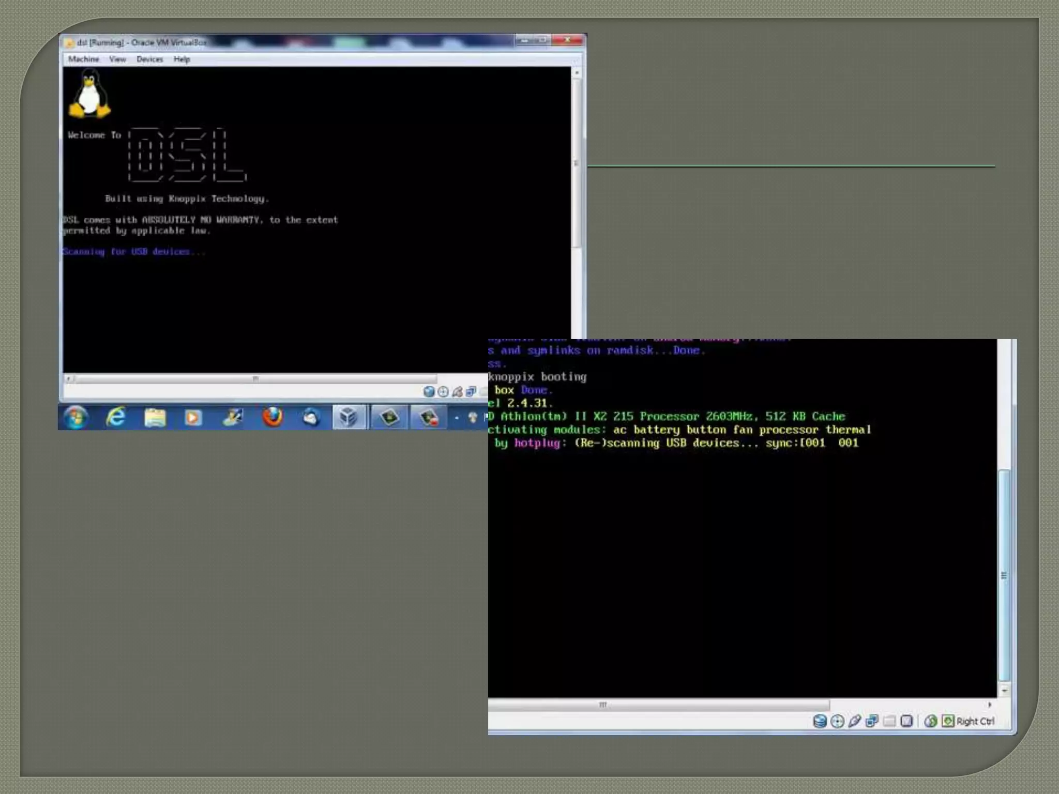Click the shared folders status icon
Image resolution: width=1059 pixels, height=794 pixels.
pyautogui.click(x=889, y=721)
